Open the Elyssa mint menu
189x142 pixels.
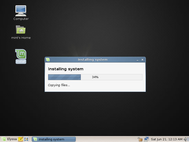click(x=9, y=139)
